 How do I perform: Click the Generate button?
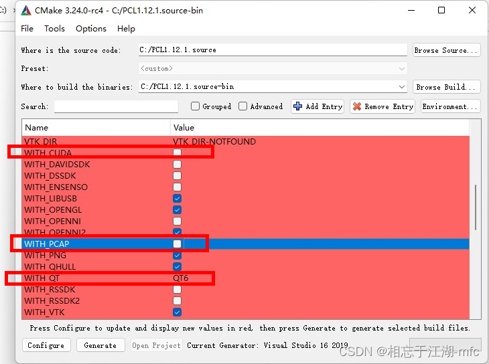click(100, 345)
